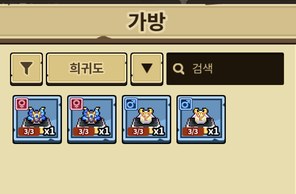This screenshot has height=194, width=296.
Task: Click the female badge on first item
Action: tap(22, 104)
